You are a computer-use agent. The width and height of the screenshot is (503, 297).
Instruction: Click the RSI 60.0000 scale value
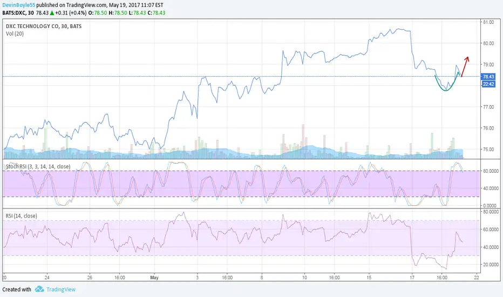click(x=491, y=230)
